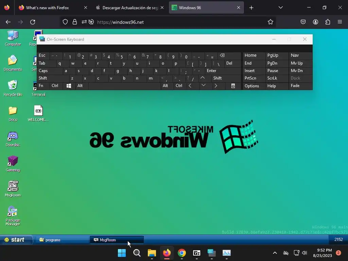
Task: Click the PrtScn key
Action: pyautogui.click(x=254, y=78)
